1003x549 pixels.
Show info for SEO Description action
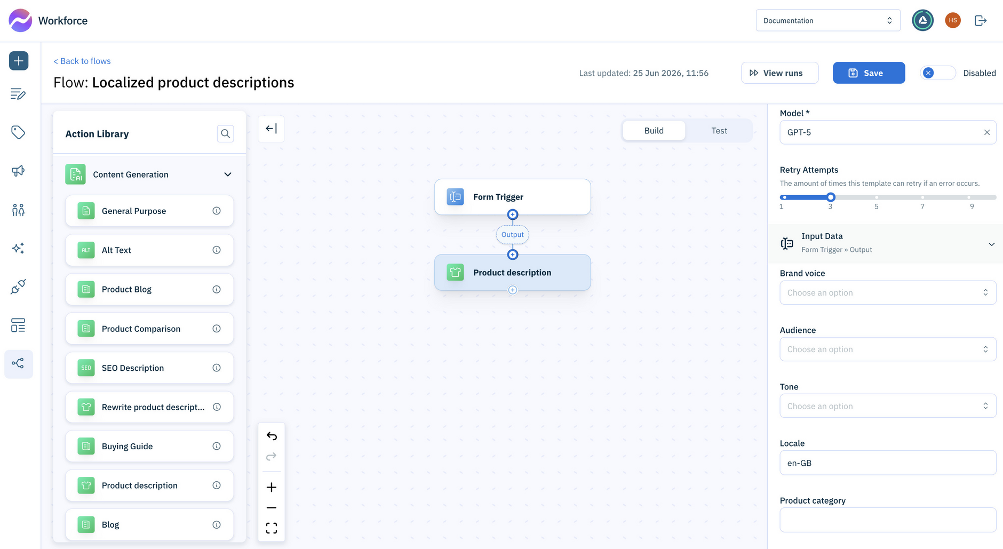click(217, 368)
